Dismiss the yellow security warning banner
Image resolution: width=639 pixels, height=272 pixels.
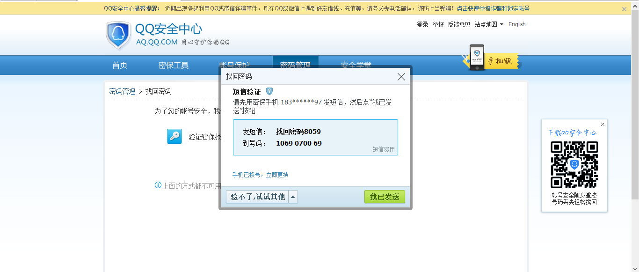coord(624,9)
